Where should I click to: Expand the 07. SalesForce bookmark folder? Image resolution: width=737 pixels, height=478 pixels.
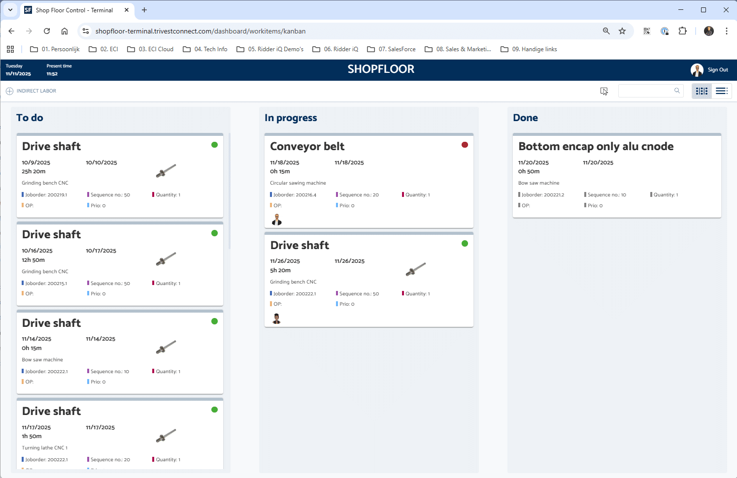391,49
